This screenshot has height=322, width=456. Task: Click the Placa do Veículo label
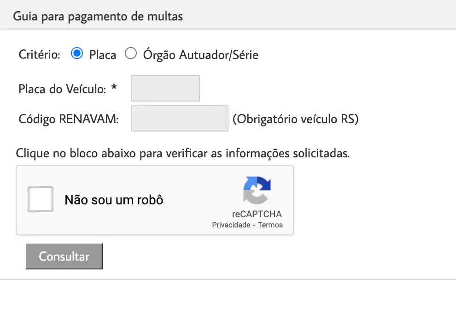62,89
